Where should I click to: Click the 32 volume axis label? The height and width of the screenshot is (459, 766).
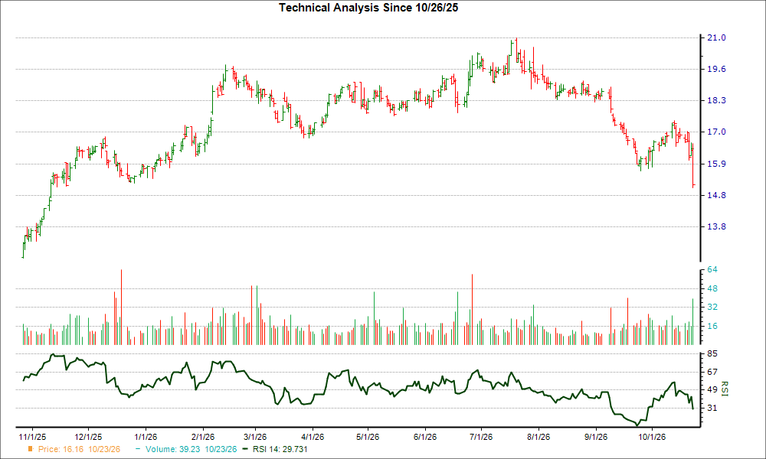point(712,307)
